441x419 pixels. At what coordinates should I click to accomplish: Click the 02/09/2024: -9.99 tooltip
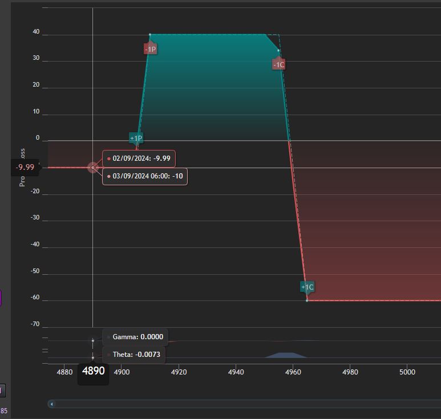pyautogui.click(x=139, y=158)
